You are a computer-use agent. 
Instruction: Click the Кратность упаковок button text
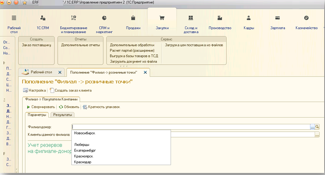click(104, 107)
